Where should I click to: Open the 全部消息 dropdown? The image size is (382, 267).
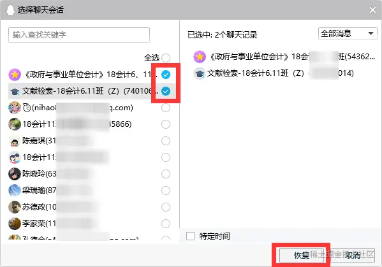click(348, 34)
